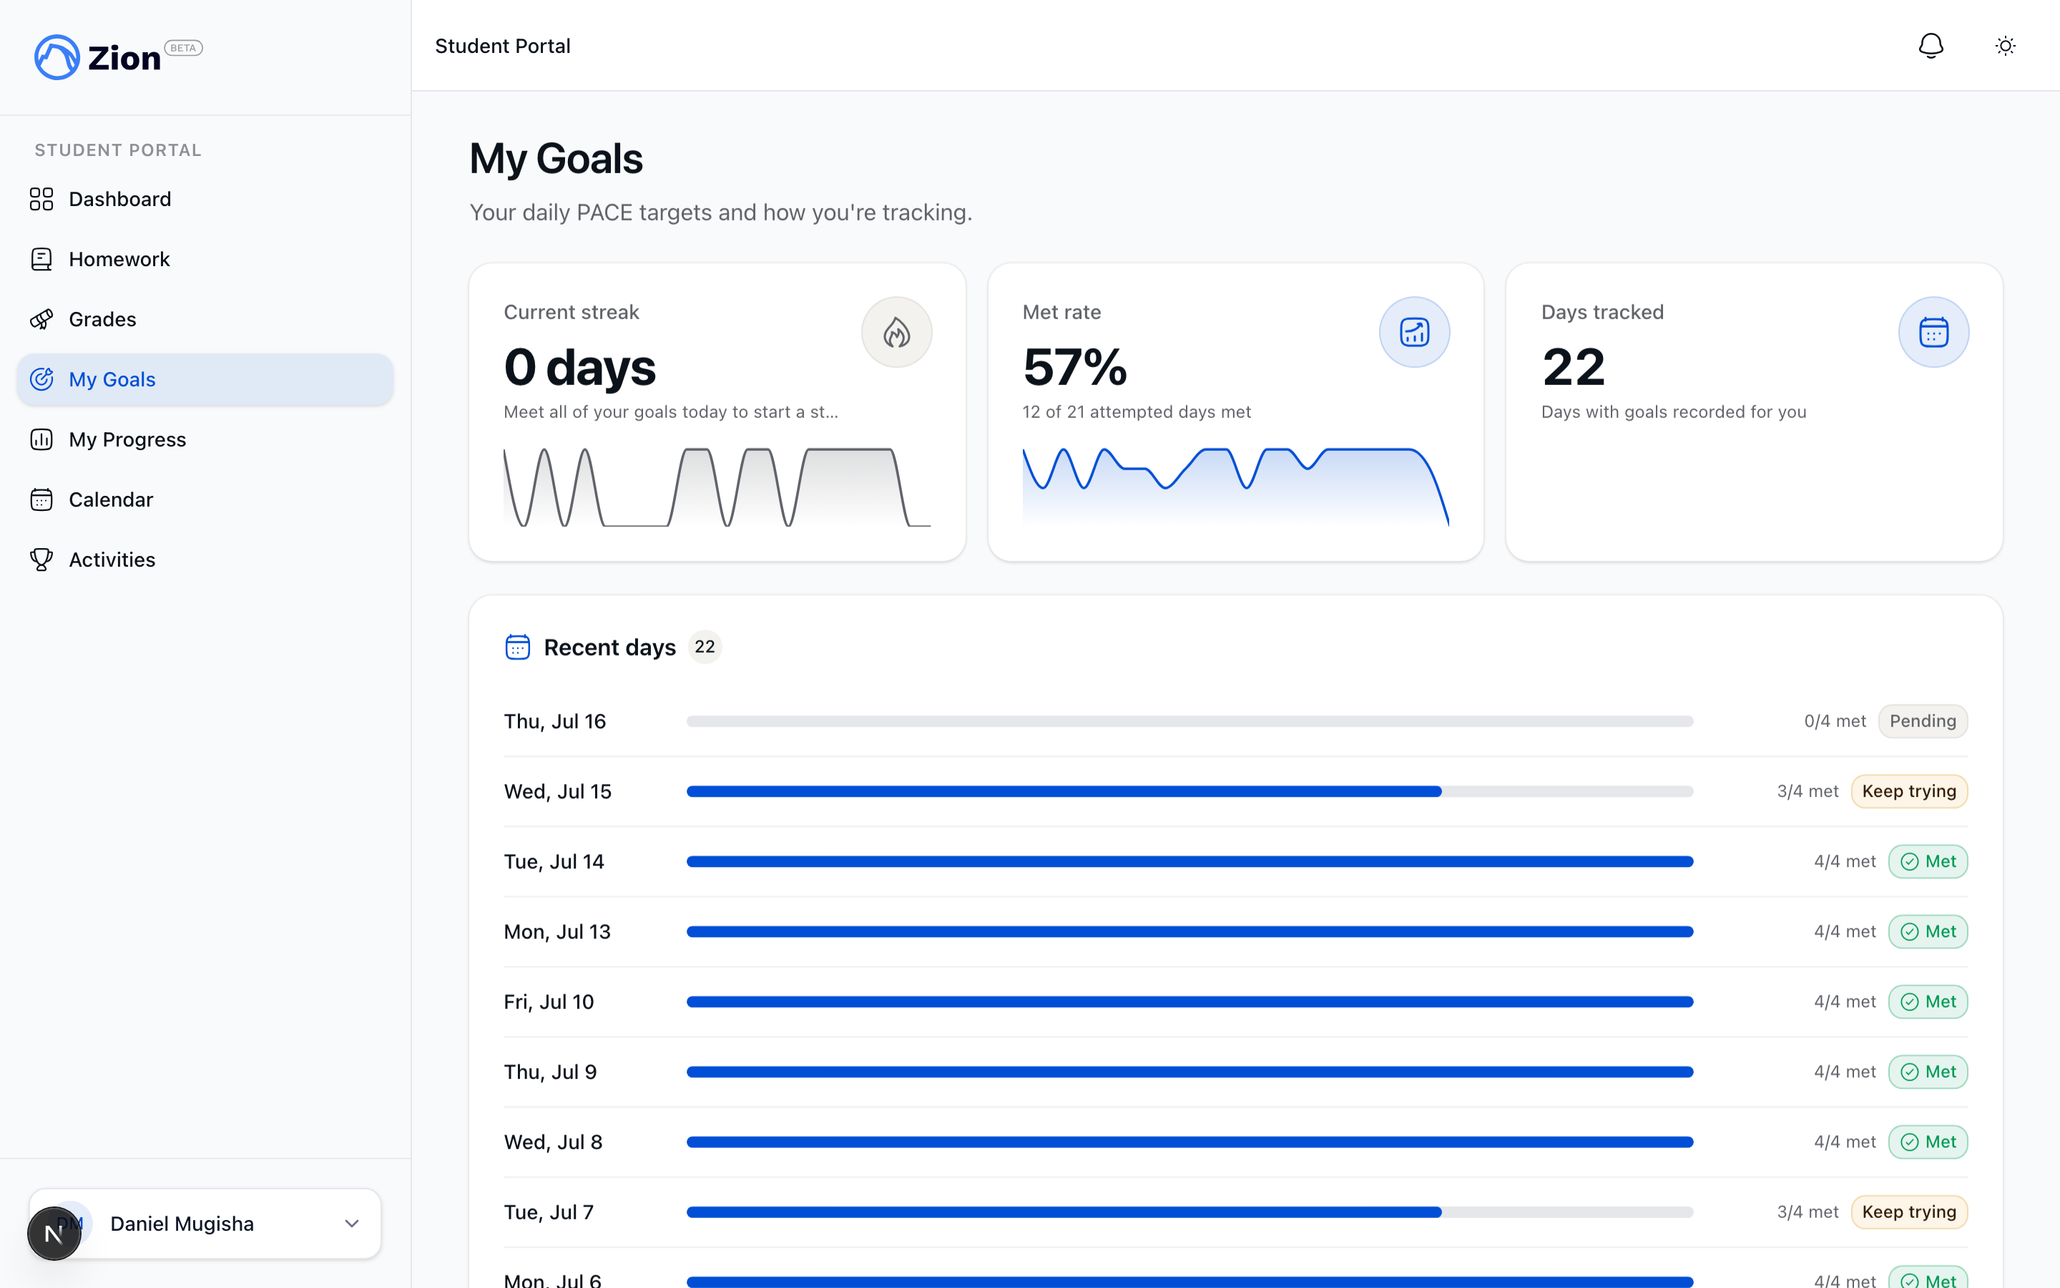Click progress bar for Tue, Jul 7
Image resolution: width=2060 pixels, height=1288 pixels.
click(x=1190, y=1212)
